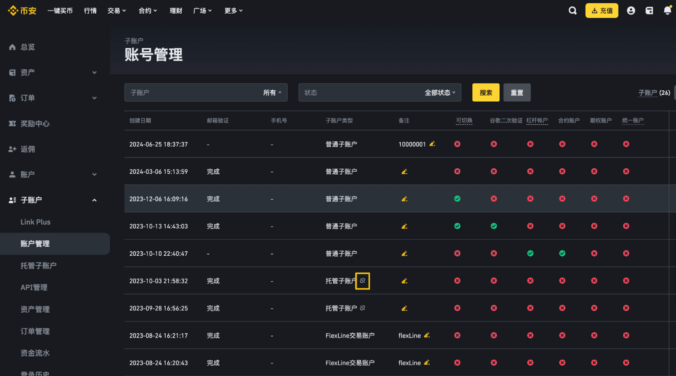The image size is (676, 376).
Task: Click highlighted unlink icon beside 托管子账户
Action: coord(363,281)
